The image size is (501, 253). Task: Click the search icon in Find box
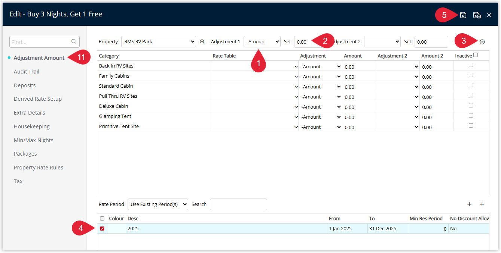click(x=74, y=42)
